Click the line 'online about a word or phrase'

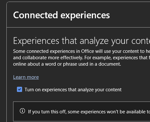(67, 64)
